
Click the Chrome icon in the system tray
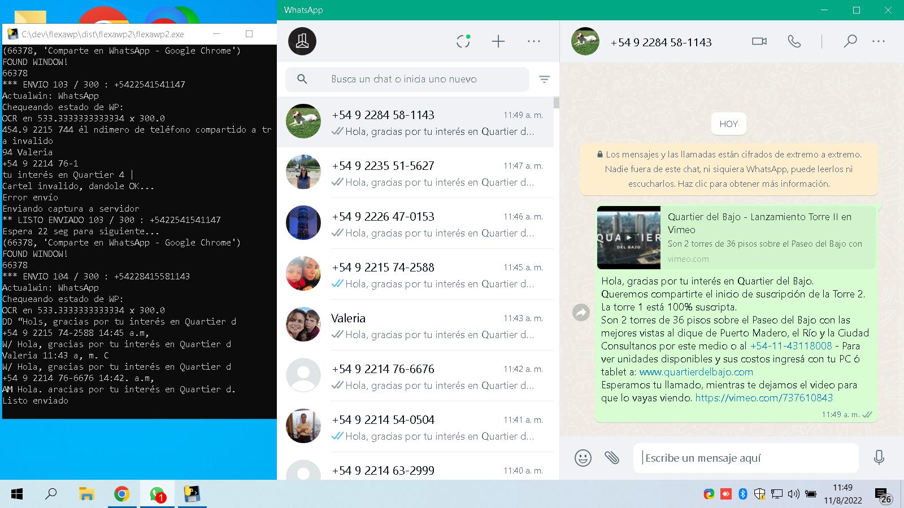[709, 494]
